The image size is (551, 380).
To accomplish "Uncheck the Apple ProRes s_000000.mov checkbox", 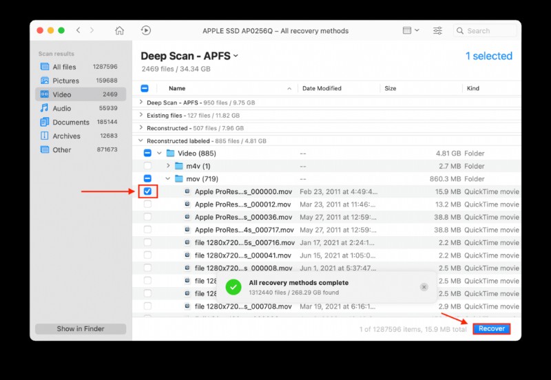I will pos(147,191).
